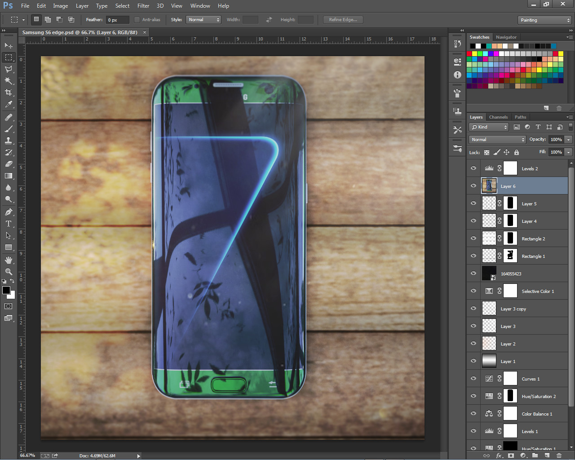The height and width of the screenshot is (460, 575).
Task: Click the Add layer mask icon
Action: tap(511, 456)
